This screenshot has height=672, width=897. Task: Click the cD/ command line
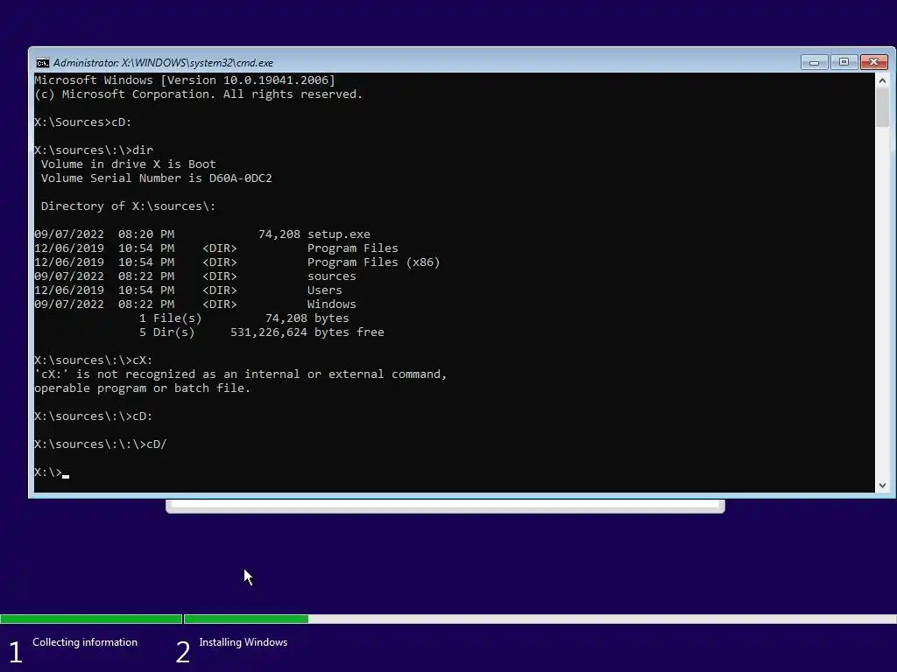tap(101, 444)
